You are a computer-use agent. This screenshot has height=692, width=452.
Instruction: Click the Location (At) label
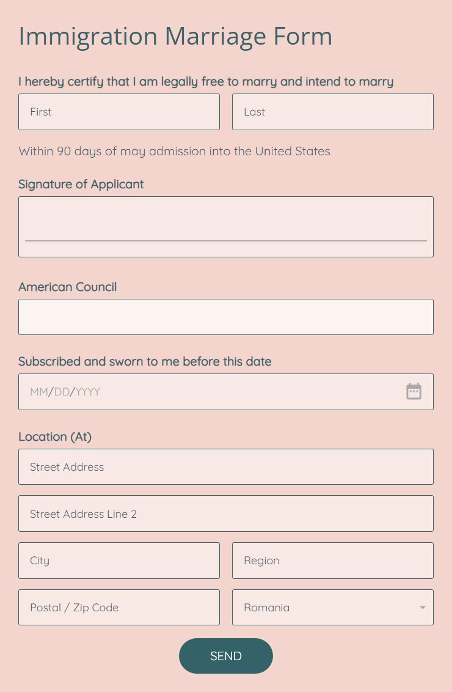pos(55,436)
